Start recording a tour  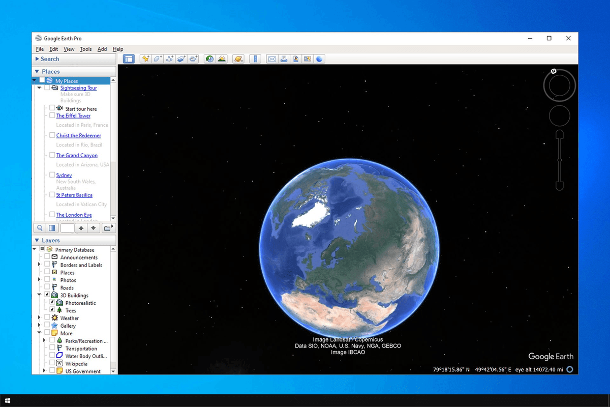(x=194, y=59)
